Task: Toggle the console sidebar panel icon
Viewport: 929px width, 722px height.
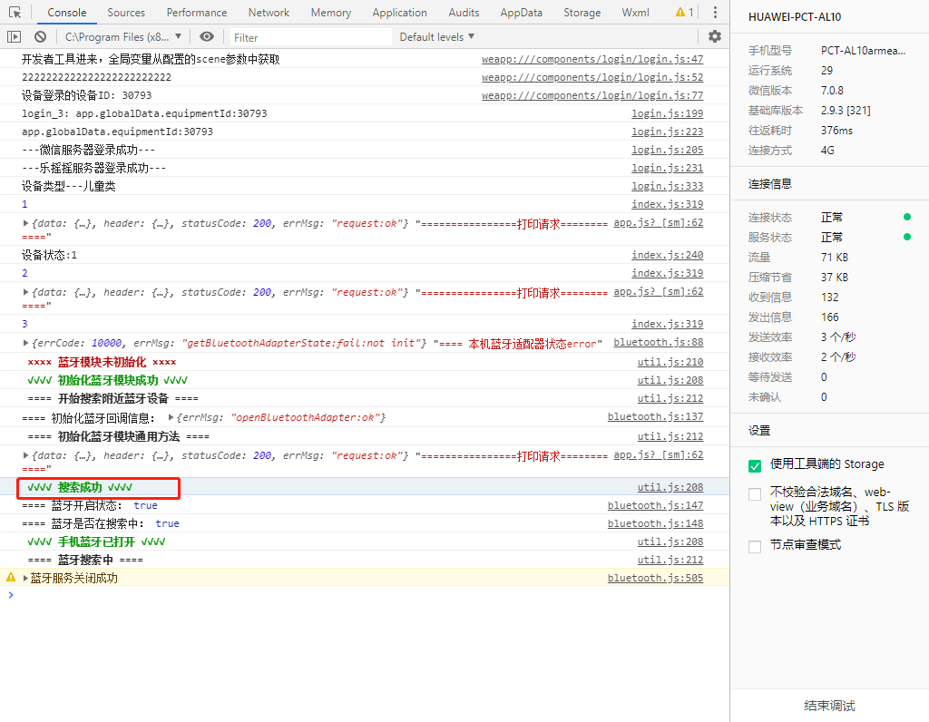Action: click(15, 37)
